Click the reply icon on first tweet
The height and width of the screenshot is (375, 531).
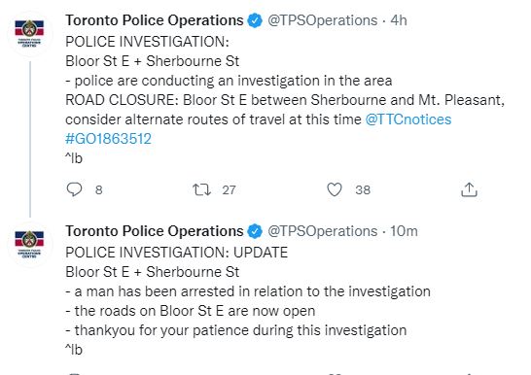[74, 189]
